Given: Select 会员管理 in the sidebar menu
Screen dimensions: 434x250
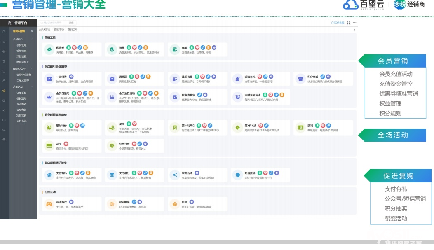Looking at the screenshot, I should [21, 45].
